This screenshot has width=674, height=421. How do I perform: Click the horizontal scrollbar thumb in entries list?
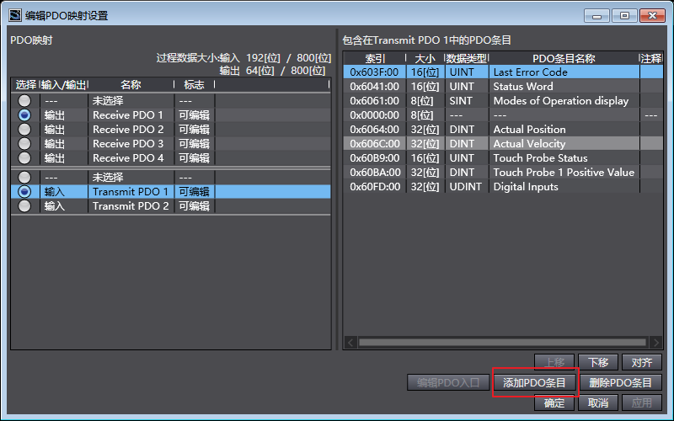[502, 343]
